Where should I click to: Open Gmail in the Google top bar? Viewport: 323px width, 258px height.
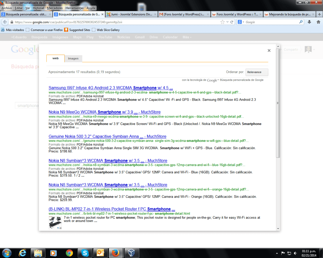(x=139, y=37)
